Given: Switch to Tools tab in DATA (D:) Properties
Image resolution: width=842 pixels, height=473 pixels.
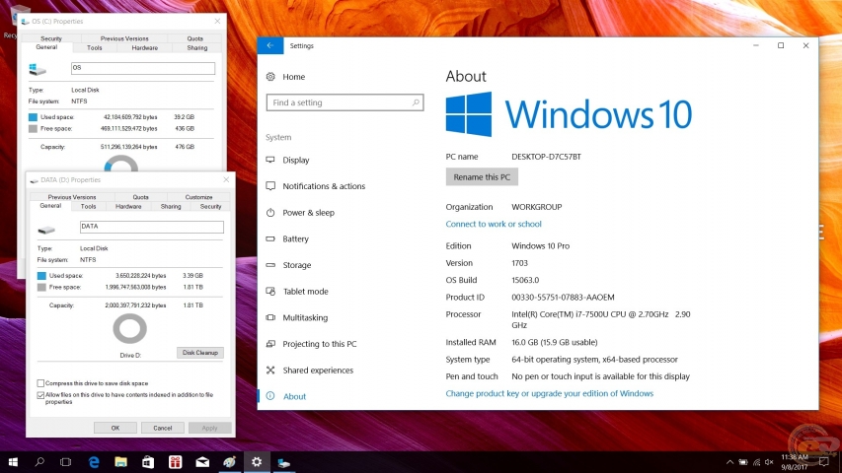Looking at the screenshot, I should (88, 207).
